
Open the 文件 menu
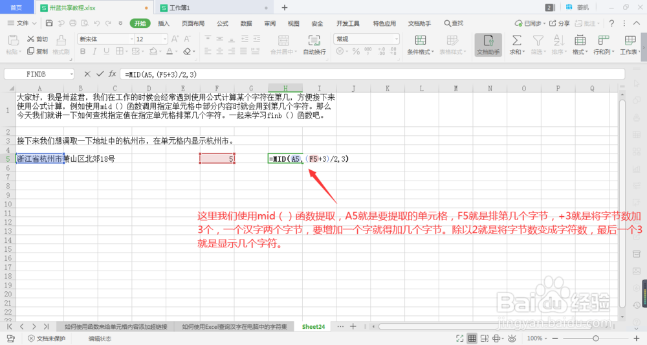click(22, 23)
